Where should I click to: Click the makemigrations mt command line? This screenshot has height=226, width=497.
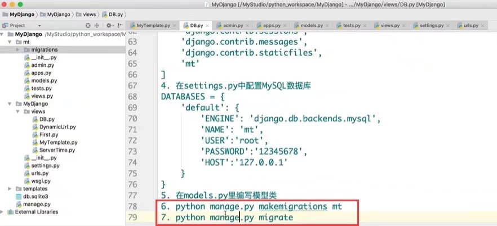click(x=251, y=206)
